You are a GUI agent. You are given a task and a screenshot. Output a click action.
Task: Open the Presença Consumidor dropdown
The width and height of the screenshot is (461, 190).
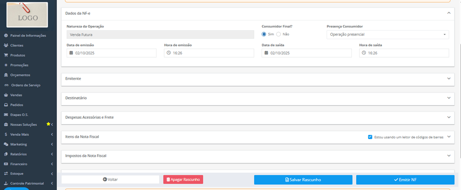coord(387,34)
